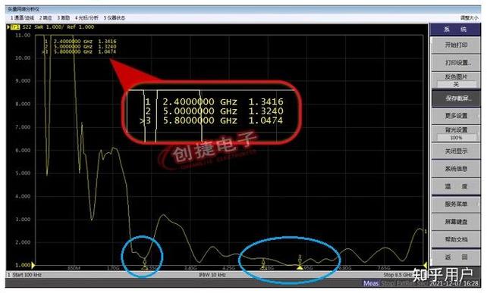Open 打印设置 dialog
Viewport: 487px width, 293px height.
click(456, 63)
